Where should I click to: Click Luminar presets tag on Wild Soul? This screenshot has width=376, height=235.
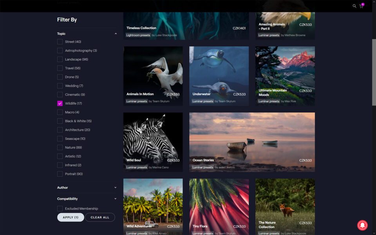click(136, 167)
